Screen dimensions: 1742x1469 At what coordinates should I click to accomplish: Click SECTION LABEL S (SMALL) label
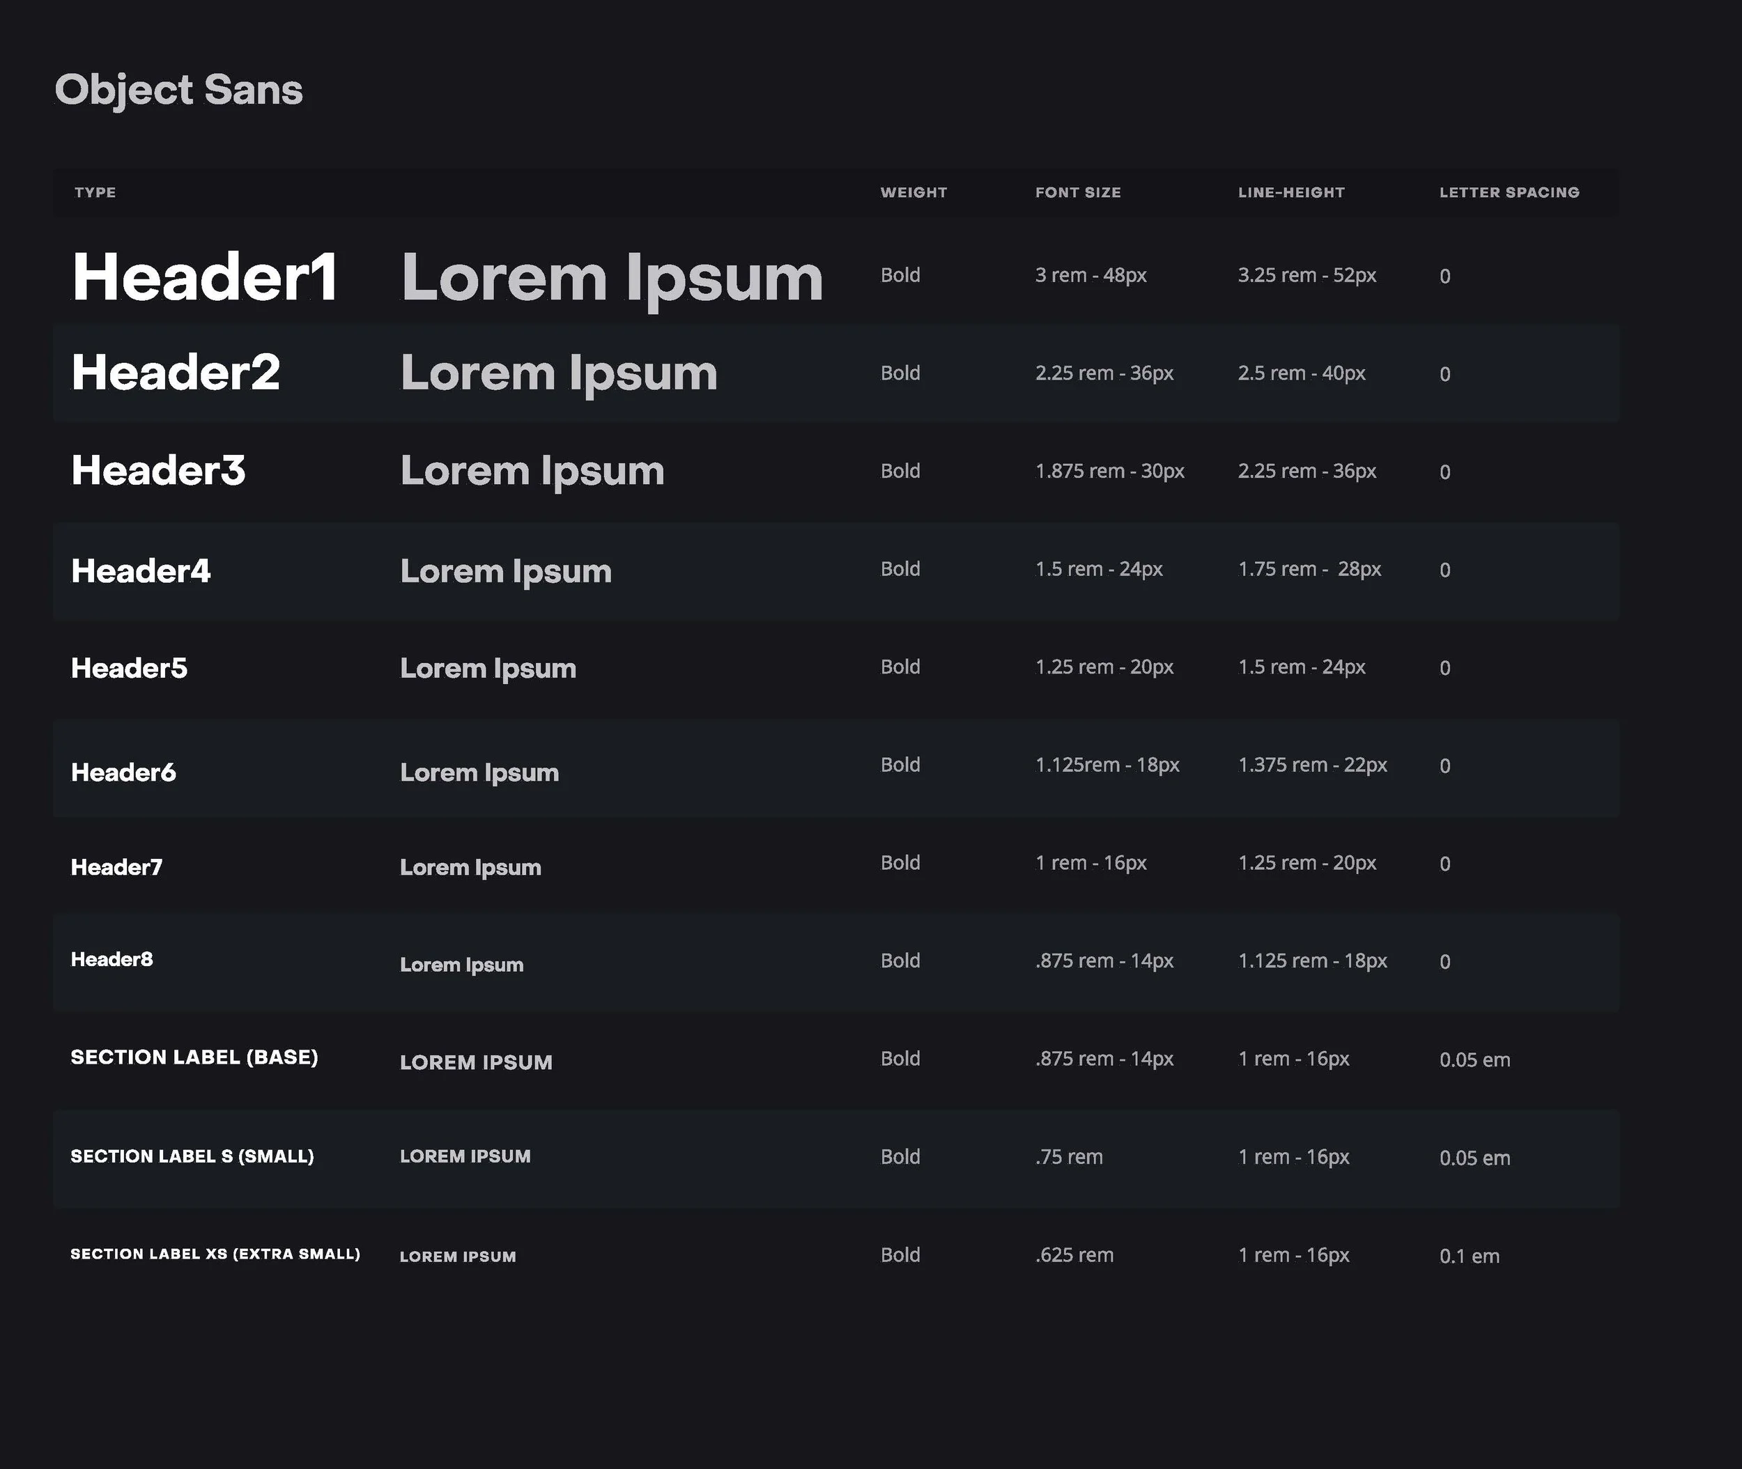pyautogui.click(x=192, y=1156)
